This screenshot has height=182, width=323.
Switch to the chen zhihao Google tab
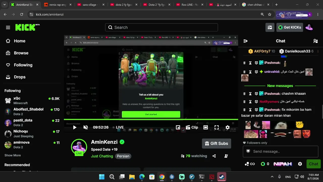tap(256, 5)
